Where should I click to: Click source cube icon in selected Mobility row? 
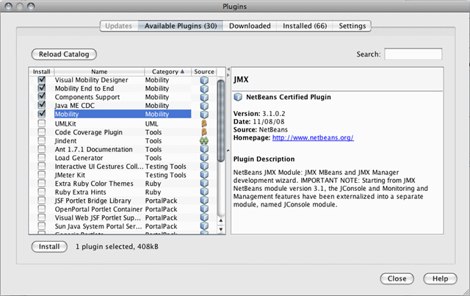(204, 115)
